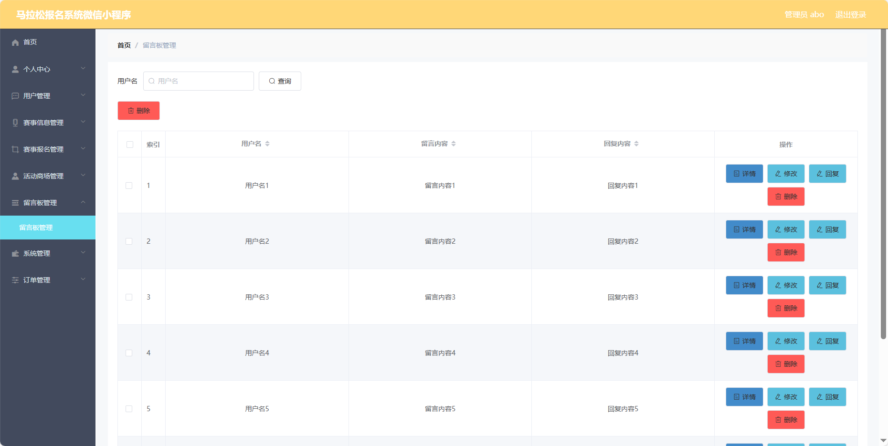Open the 系统管理 menu label
The width and height of the screenshot is (888, 446).
coord(37,253)
